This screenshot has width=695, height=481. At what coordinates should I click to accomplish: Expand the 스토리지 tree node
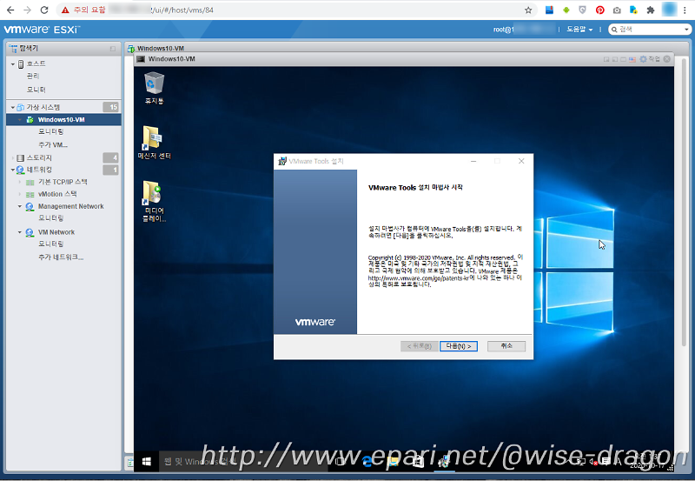coord(13,158)
